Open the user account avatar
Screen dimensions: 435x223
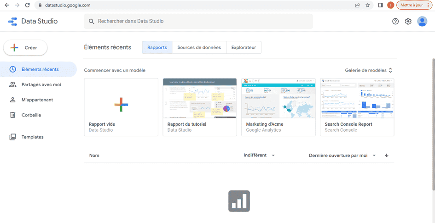(422, 22)
